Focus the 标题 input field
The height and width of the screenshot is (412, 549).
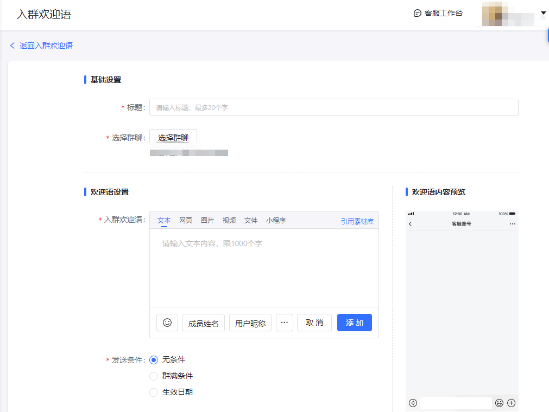[333, 107]
